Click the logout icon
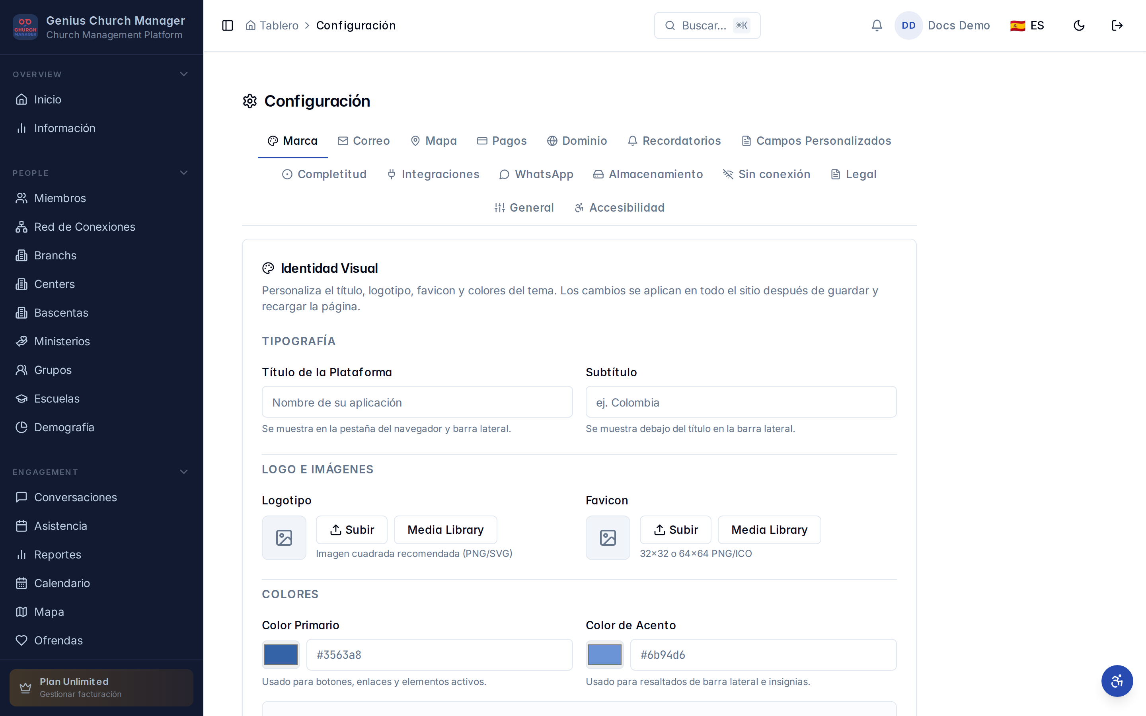This screenshot has height=716, width=1146. tap(1117, 25)
